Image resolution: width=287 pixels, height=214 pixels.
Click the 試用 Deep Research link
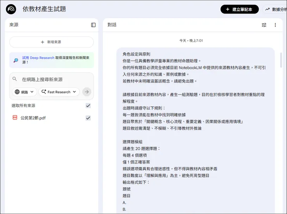pos(38,58)
